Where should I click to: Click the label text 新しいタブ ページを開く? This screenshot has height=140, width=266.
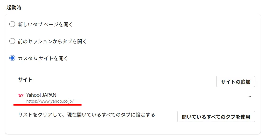click(x=45, y=24)
